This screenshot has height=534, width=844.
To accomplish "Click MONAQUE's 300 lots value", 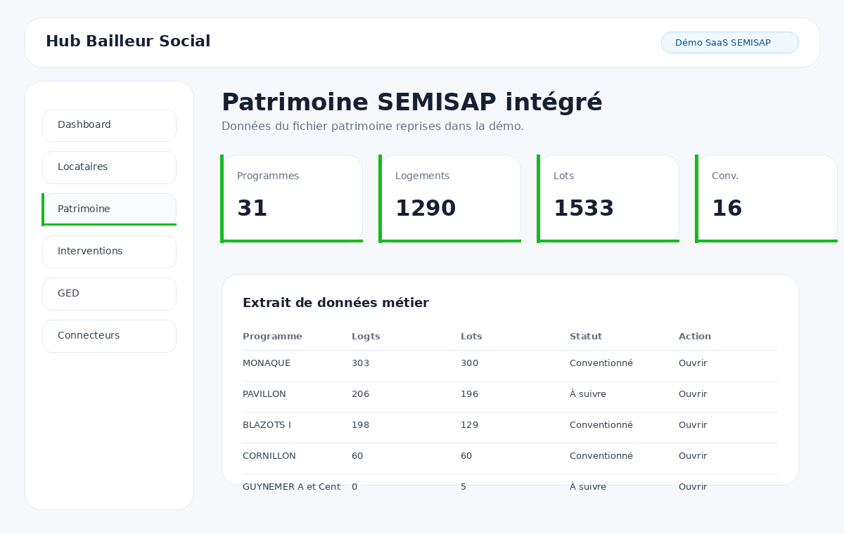I will click(x=469, y=363).
